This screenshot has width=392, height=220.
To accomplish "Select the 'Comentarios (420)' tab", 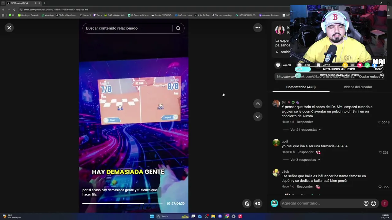I will pos(301,87).
